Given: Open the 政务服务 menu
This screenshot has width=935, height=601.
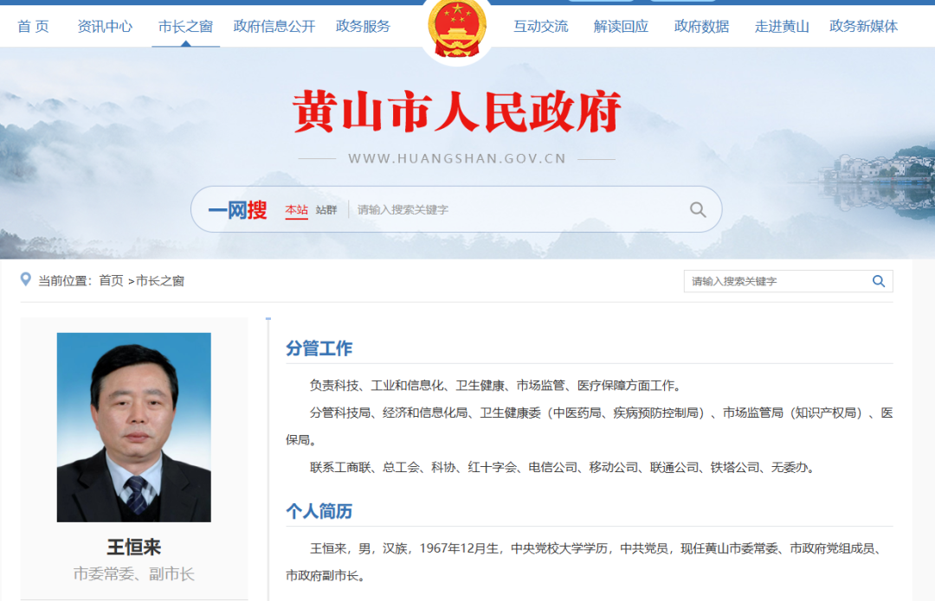Looking at the screenshot, I should click(x=363, y=26).
